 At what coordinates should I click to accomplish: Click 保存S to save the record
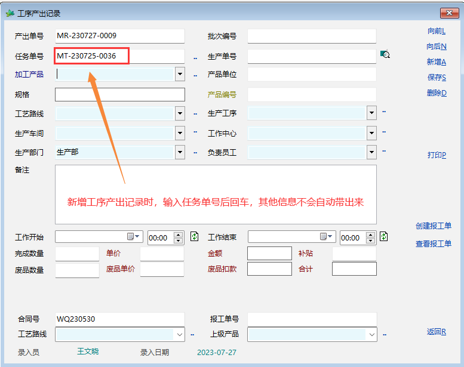436,78
